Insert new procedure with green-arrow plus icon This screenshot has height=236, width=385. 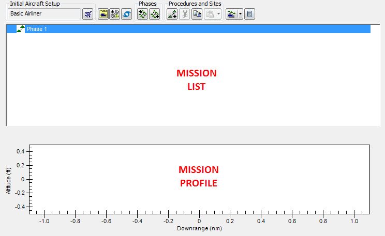(x=172, y=14)
